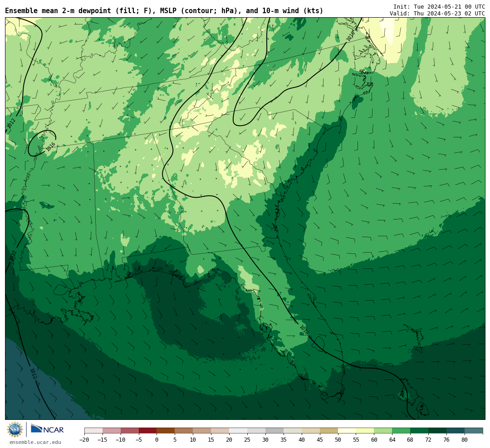The height and width of the screenshot is (448, 490).
Task: Click the 50 colorbar tick label
Action: click(338, 440)
